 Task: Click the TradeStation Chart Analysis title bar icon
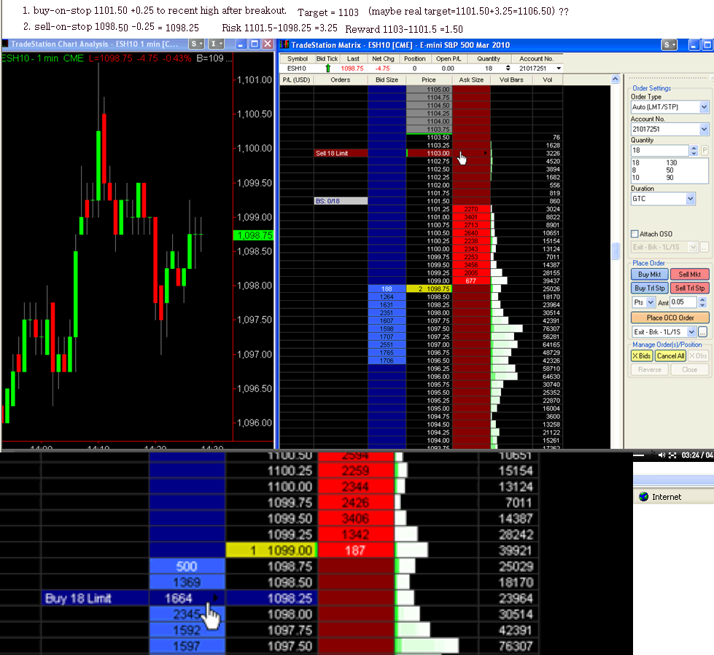[5, 44]
